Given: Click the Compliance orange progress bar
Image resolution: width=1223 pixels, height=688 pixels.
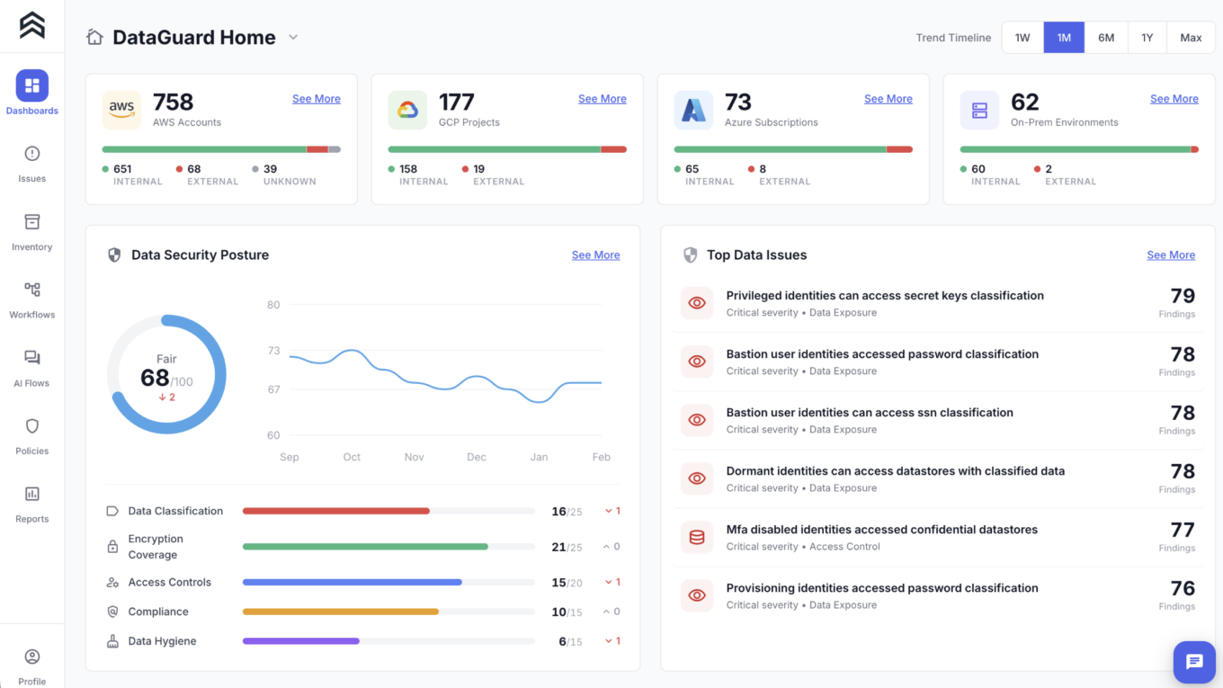Looking at the screenshot, I should pos(341,612).
